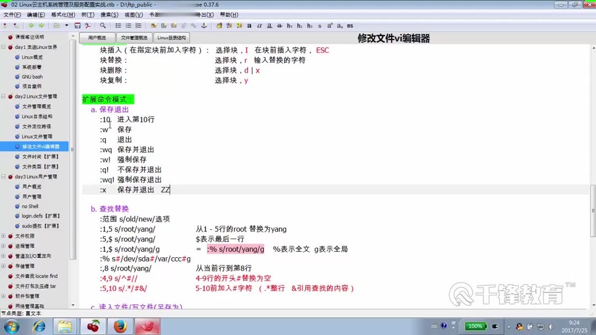Insert a bulleted list
Screen dimensions: 596x335
point(119,26)
